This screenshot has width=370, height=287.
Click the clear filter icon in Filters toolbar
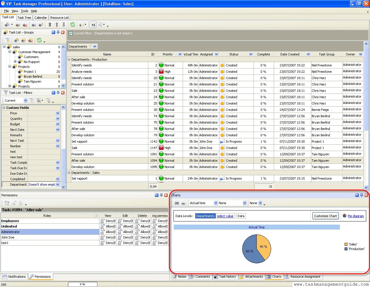pos(48,100)
